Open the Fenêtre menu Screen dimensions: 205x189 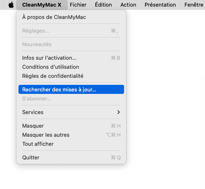click(194, 5)
